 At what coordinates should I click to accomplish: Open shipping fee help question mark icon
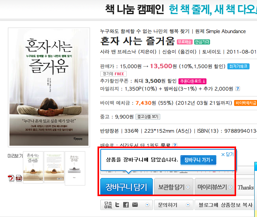coord(175,145)
